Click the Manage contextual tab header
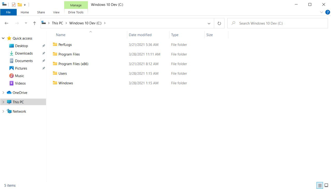 (x=76, y=5)
